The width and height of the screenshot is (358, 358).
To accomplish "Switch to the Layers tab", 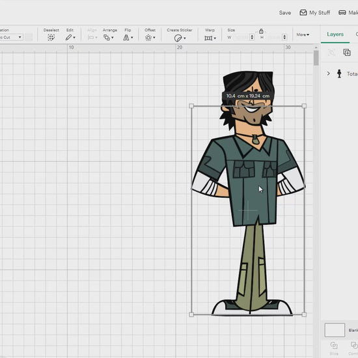I will click(x=335, y=34).
